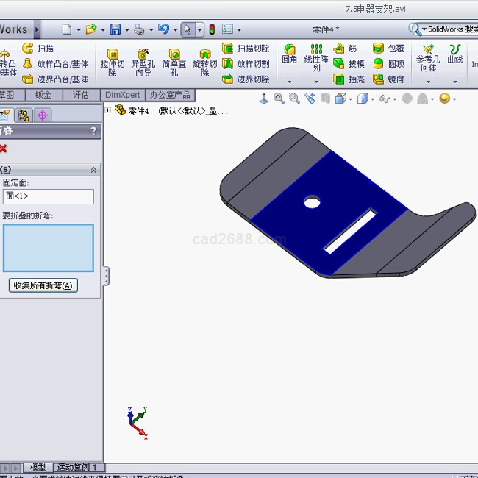478x478 pixels.
Task: Open the undo dropdown arrow
Action: click(x=174, y=30)
